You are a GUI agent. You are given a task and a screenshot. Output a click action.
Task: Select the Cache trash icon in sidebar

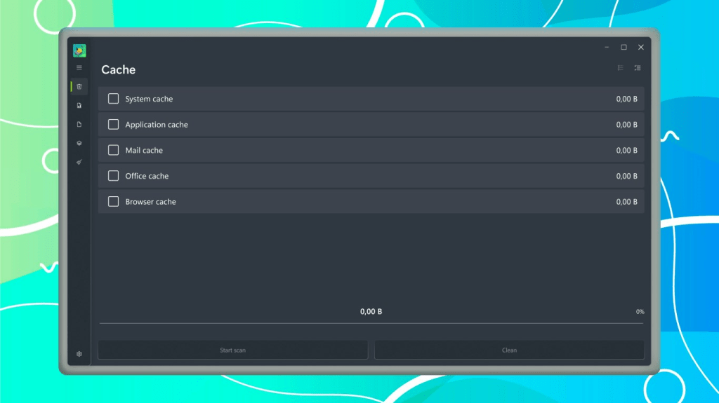79,87
